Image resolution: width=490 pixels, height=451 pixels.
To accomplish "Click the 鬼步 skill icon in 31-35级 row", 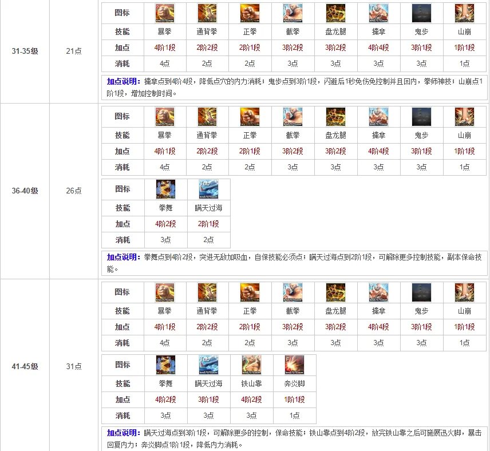I will tap(421, 13).
